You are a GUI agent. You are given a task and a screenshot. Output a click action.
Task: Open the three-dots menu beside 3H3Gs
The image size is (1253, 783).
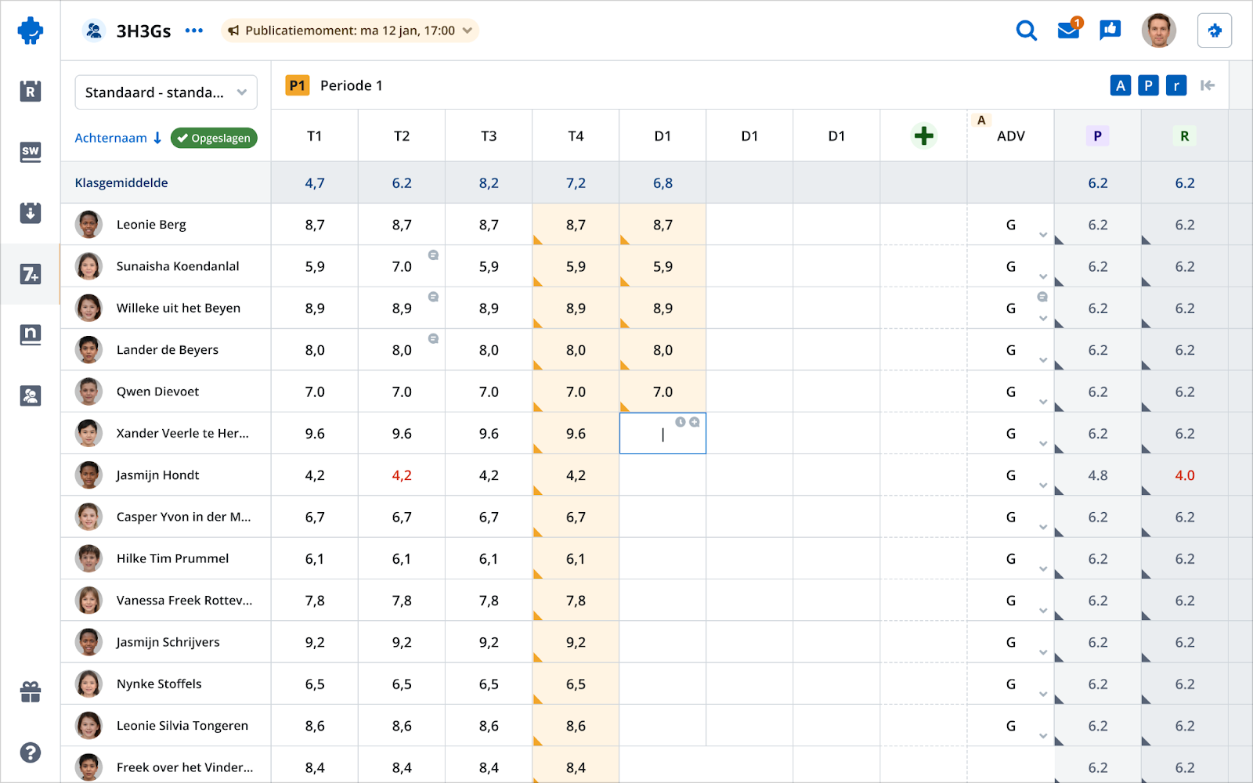[193, 31]
